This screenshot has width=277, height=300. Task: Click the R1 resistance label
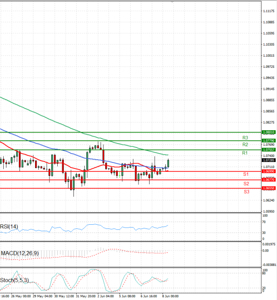pos(245,153)
